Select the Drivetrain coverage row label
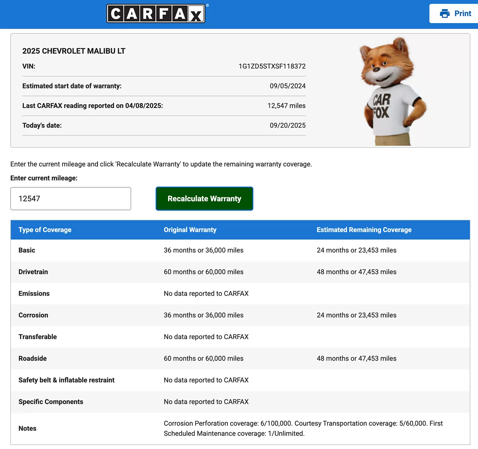478x449 pixels. click(x=33, y=272)
